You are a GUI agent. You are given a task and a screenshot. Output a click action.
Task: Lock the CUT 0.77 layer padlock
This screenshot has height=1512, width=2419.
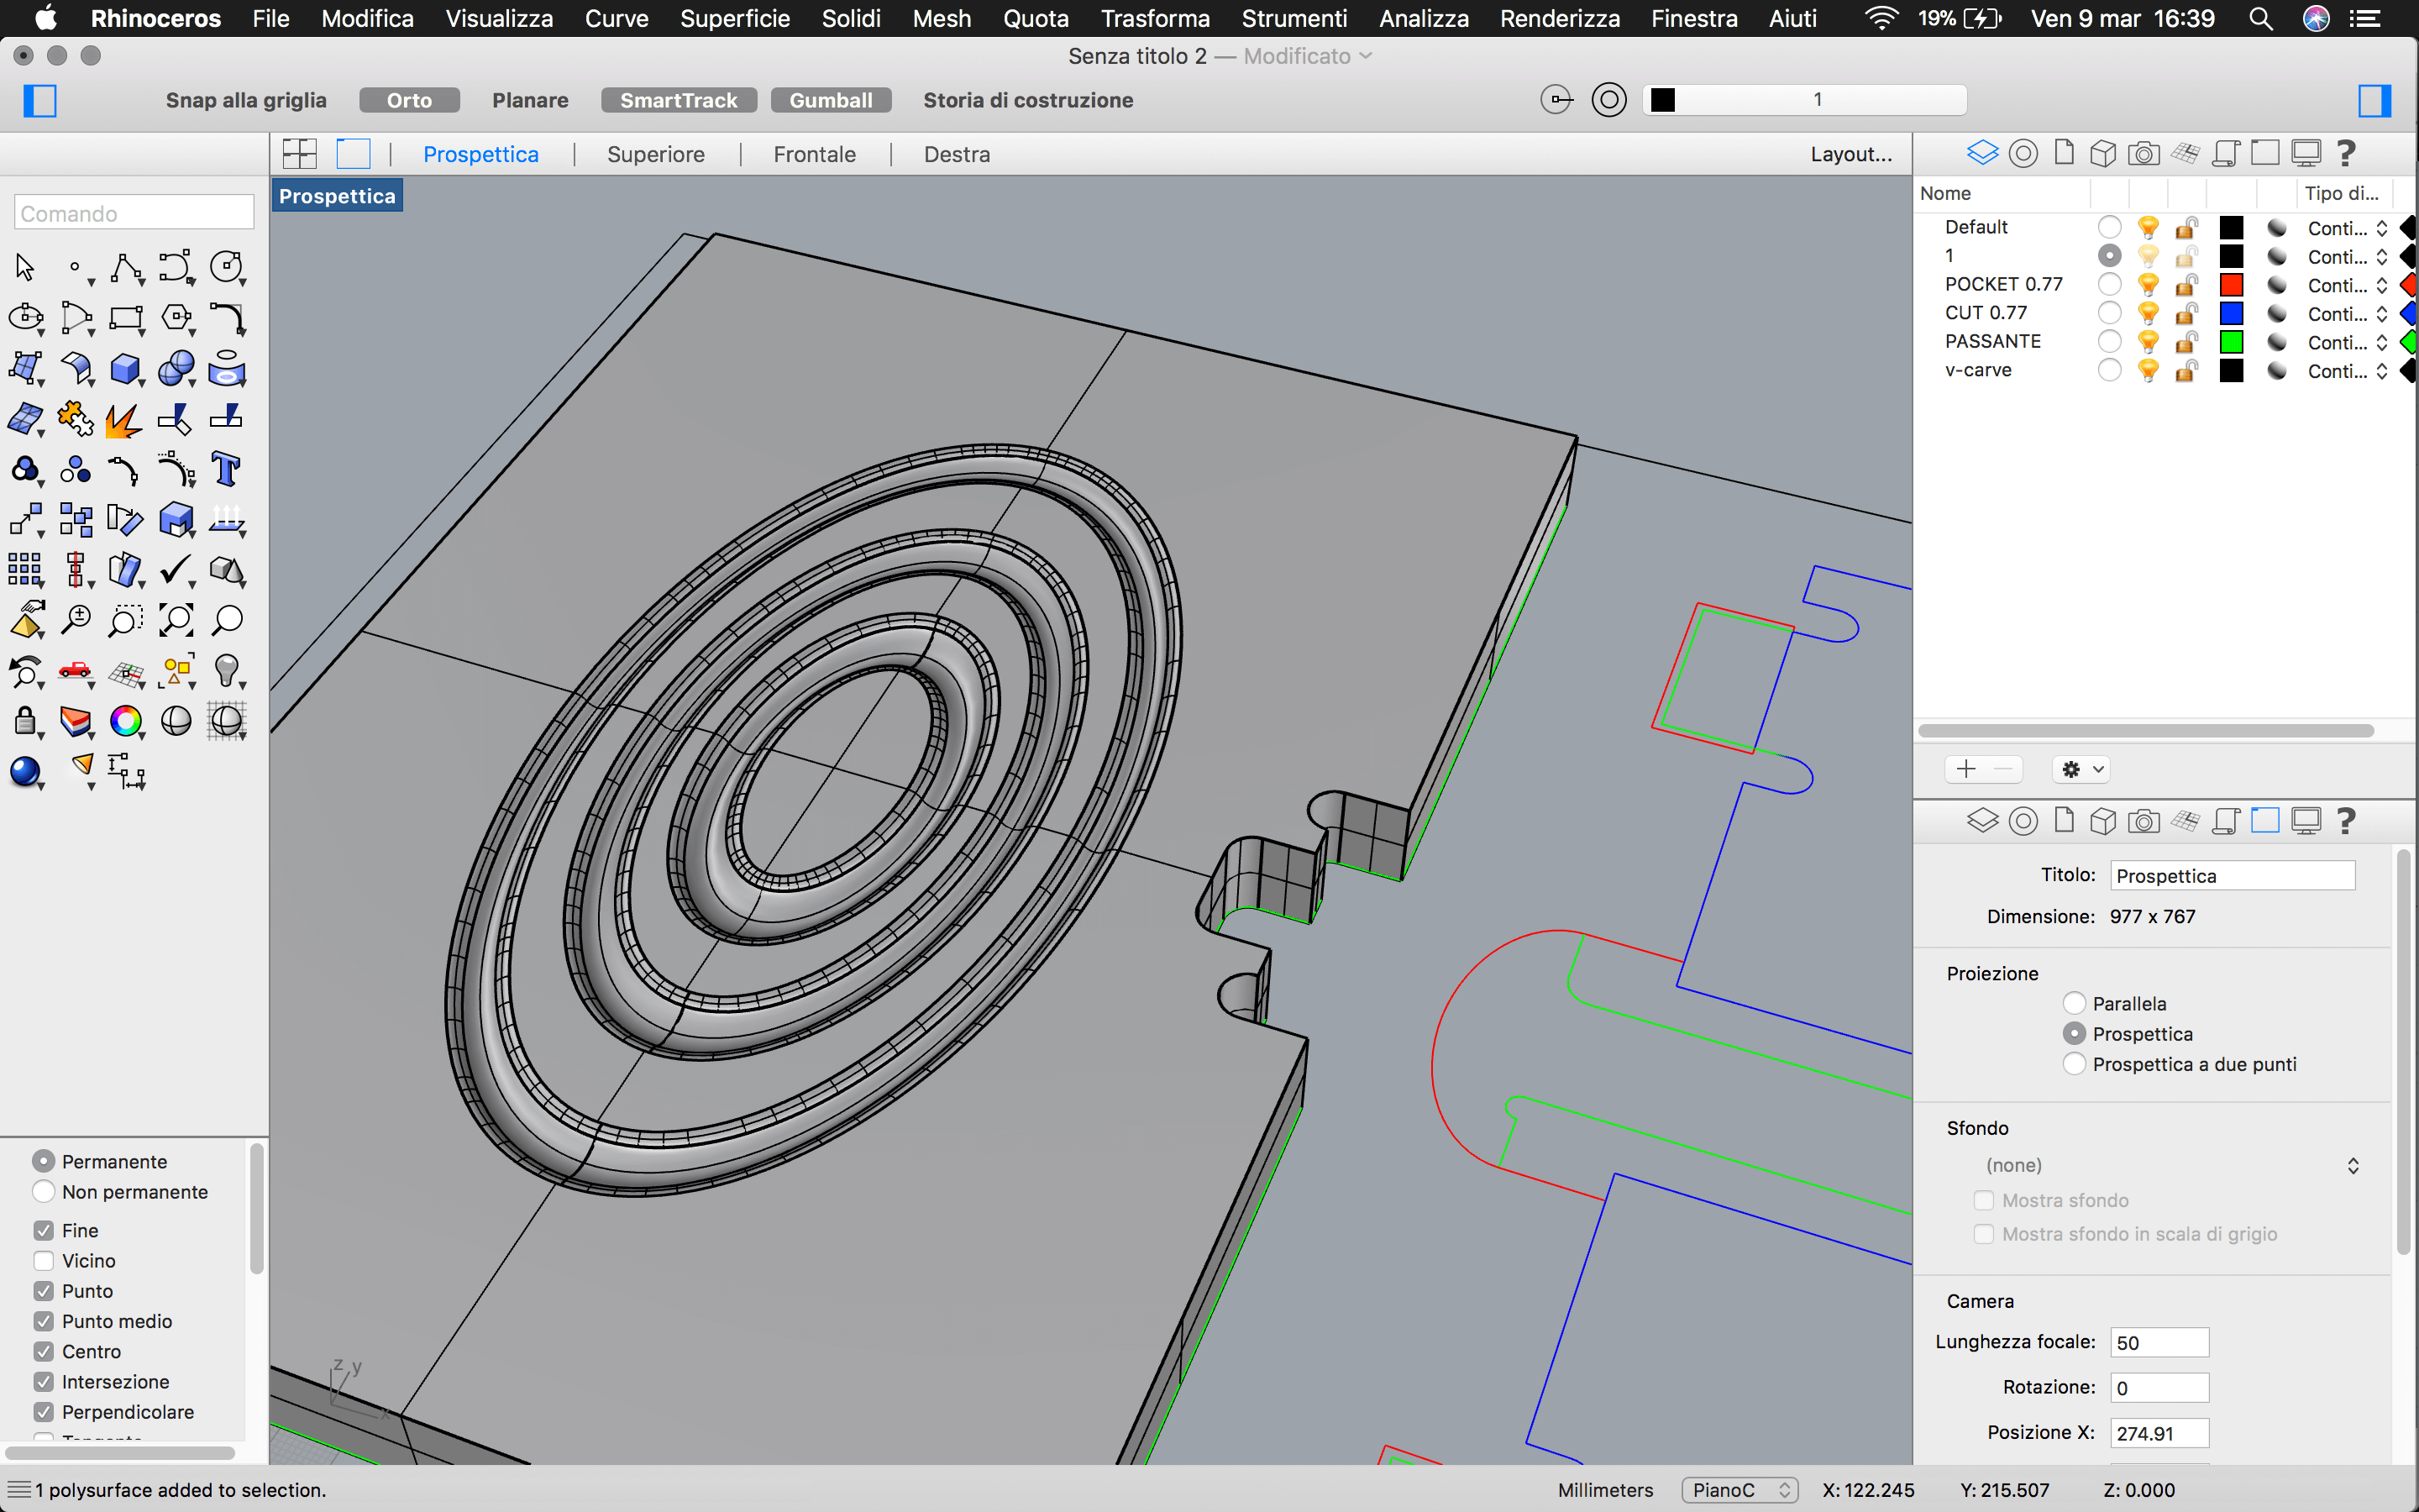click(x=2187, y=313)
